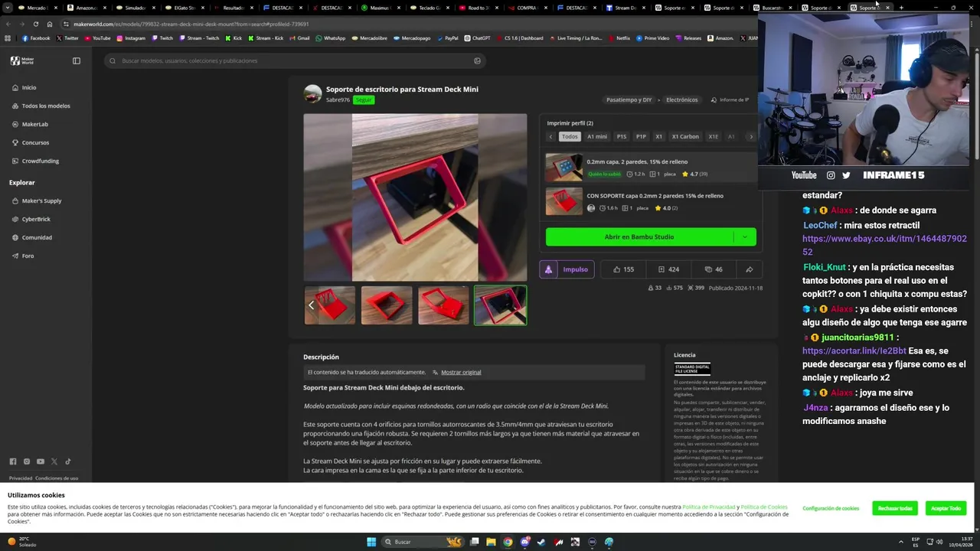Open Foro in the sidebar
The width and height of the screenshot is (980, 551).
23,256
